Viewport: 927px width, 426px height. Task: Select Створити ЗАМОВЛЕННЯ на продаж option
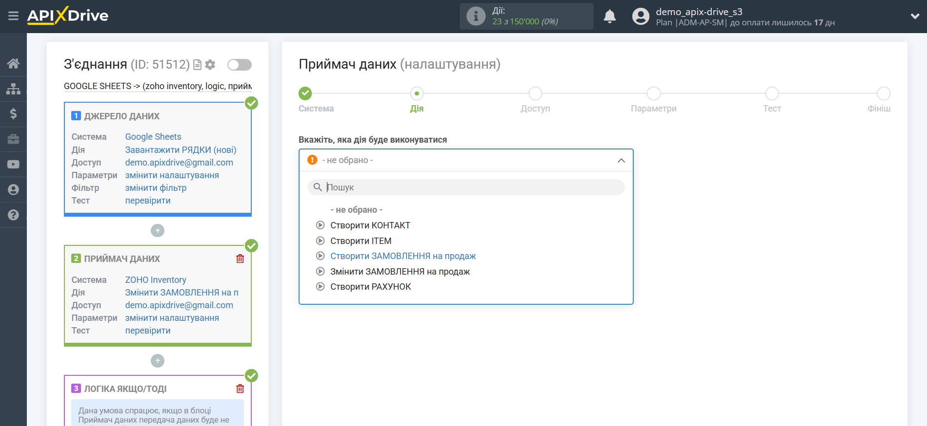click(403, 256)
